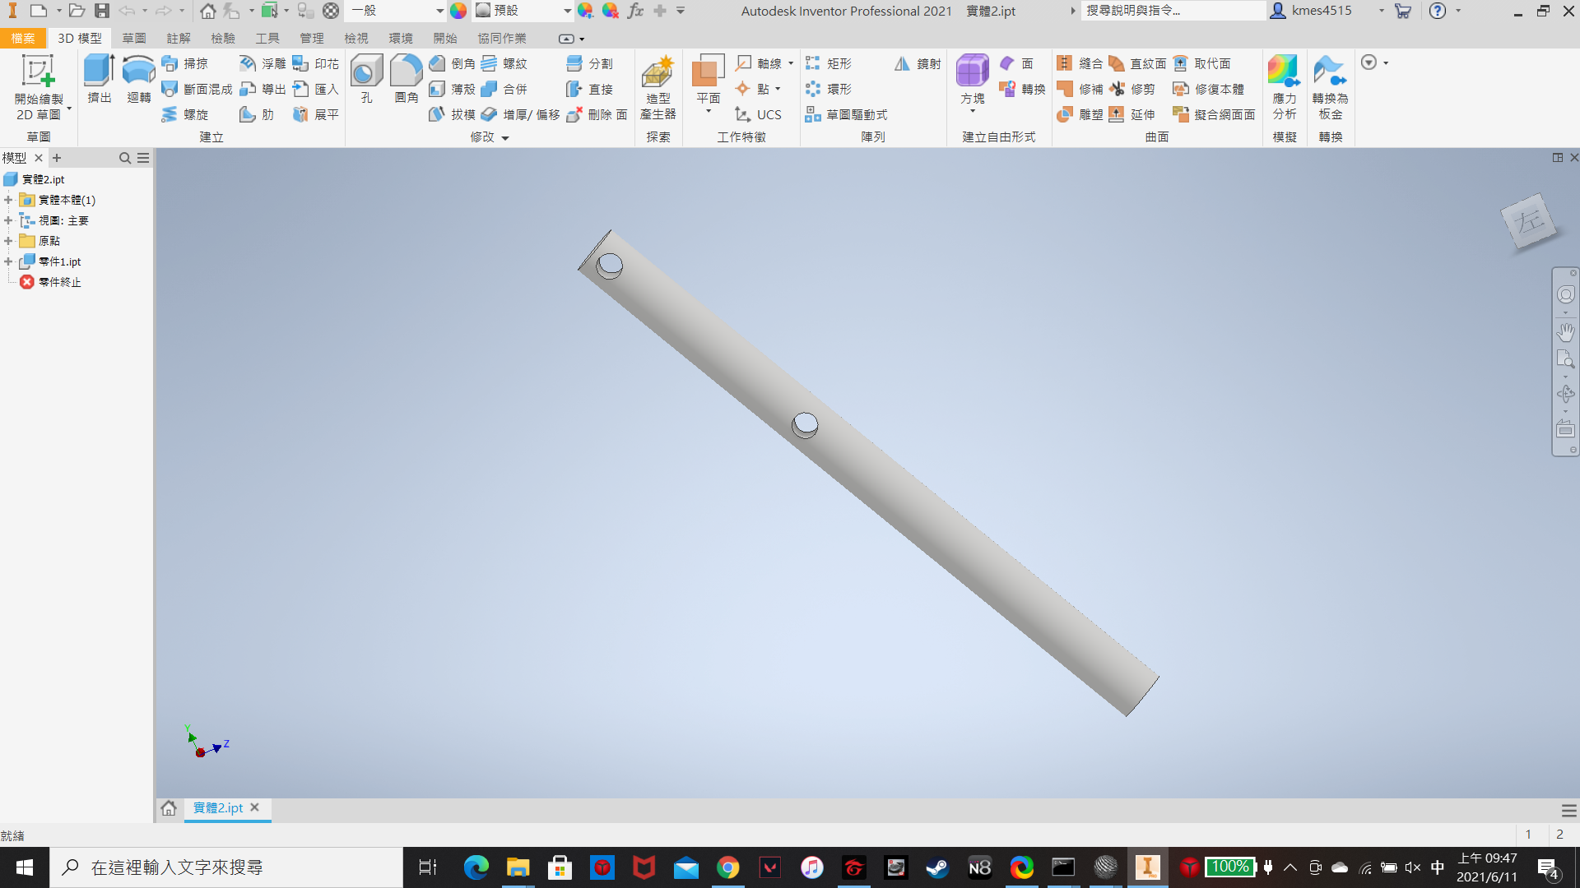Click the ViewCube 左 face
Image resolution: width=1580 pixels, height=888 pixels.
pos(1529,221)
